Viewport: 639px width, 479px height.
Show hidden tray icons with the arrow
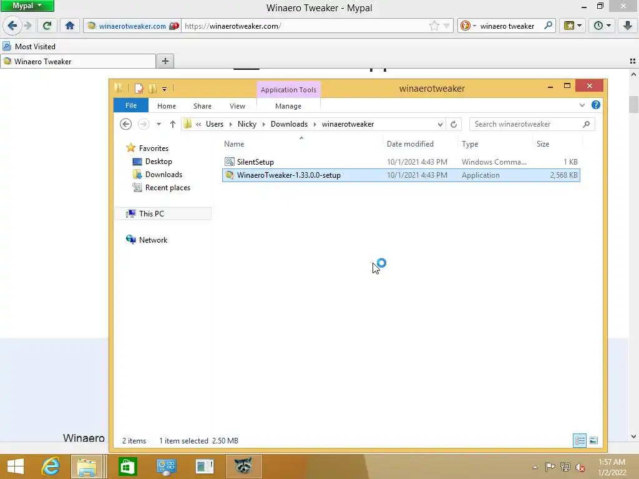pos(535,467)
